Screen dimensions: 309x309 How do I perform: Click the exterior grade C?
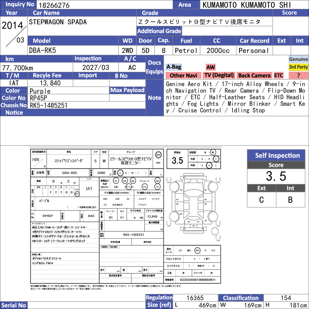261,200
